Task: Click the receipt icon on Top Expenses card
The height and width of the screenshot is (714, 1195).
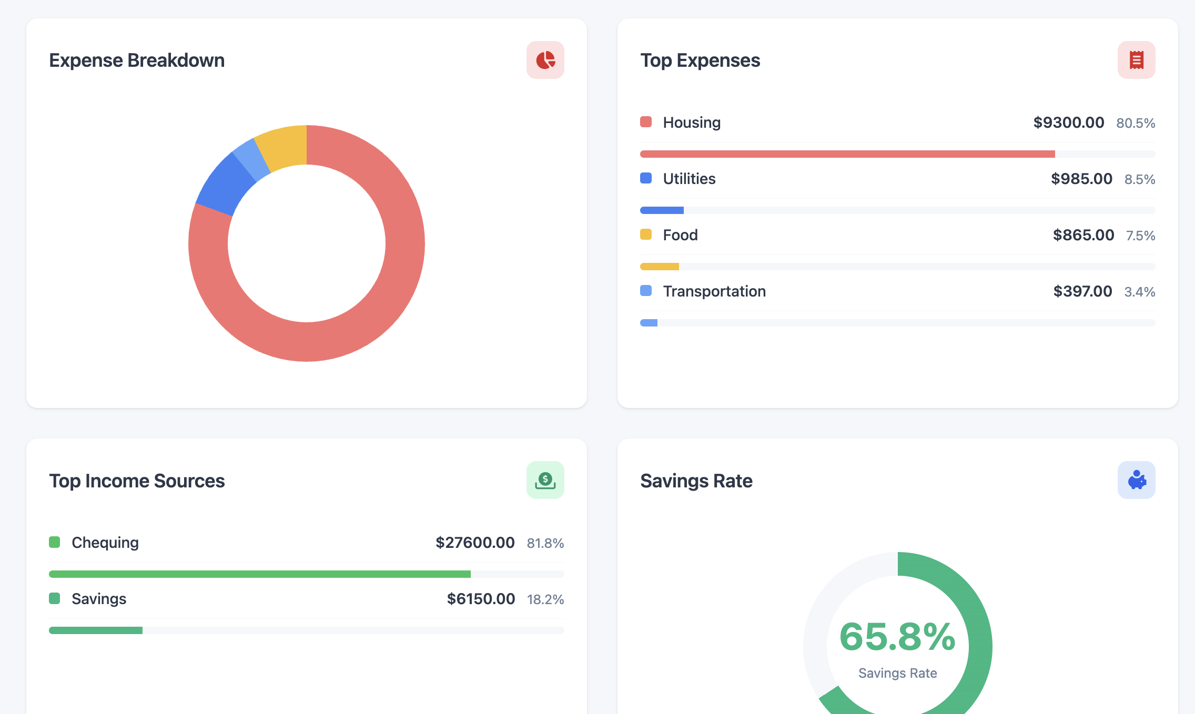Action: tap(1137, 59)
